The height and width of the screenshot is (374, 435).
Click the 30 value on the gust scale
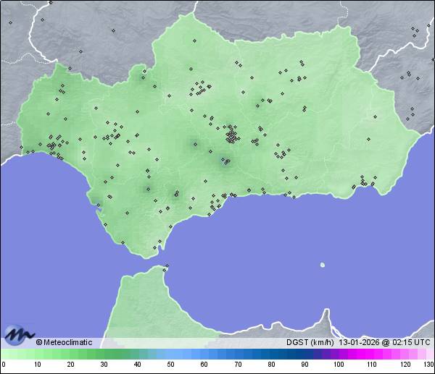(104, 364)
